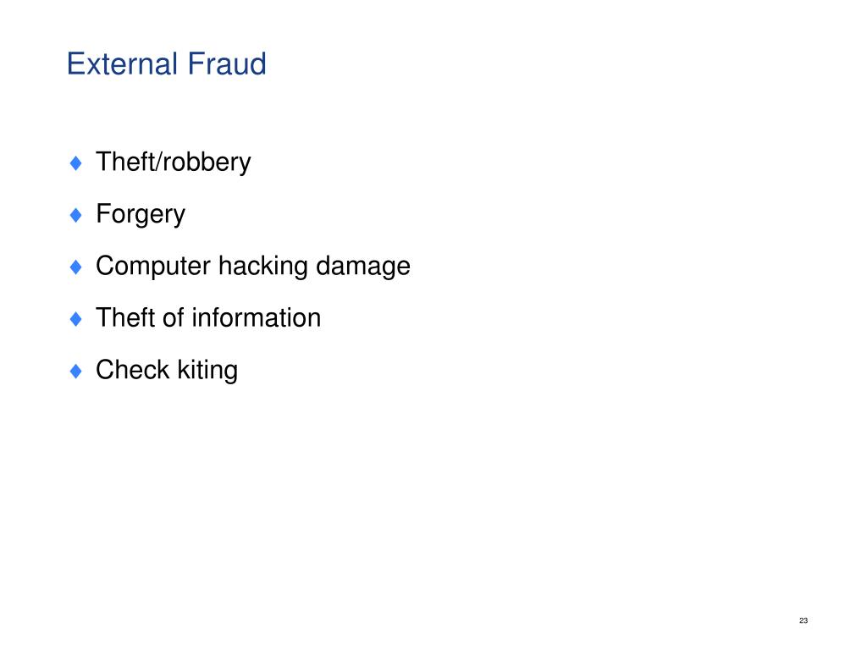
Task: Click the word Check in last bullet
Action: 132,370
